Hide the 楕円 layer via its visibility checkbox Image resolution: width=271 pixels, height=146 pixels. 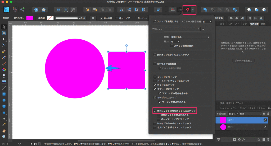265,127
